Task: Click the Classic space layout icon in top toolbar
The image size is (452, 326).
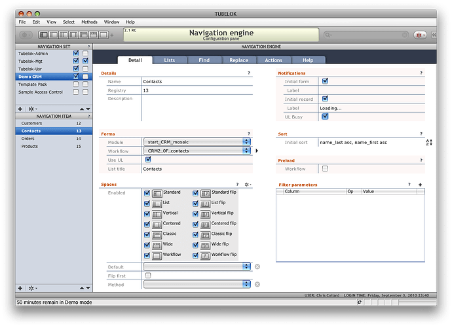Action: pyautogui.click(x=84, y=35)
